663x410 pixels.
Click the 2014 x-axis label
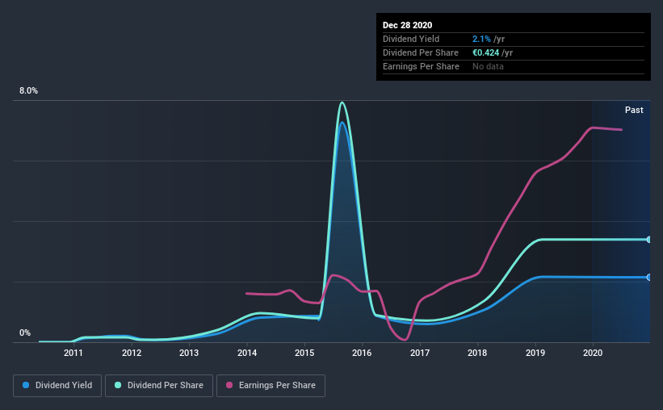(247, 353)
